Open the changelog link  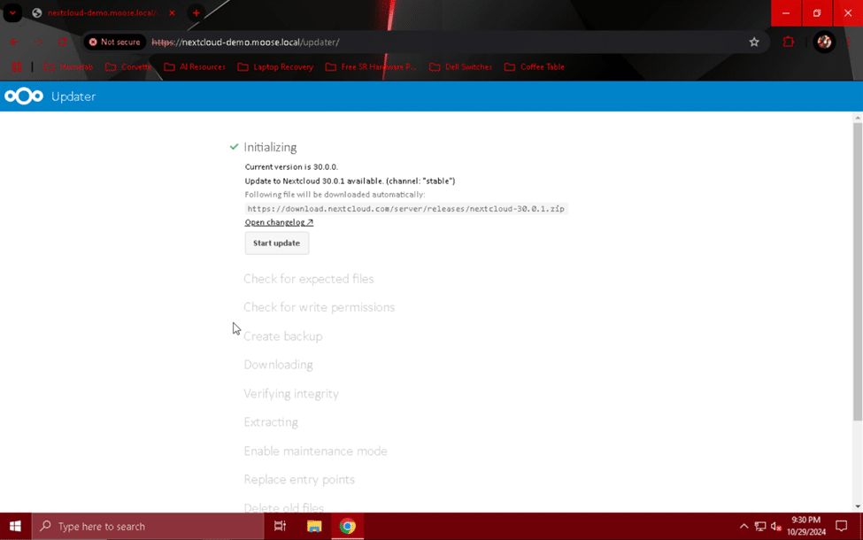[x=279, y=222]
